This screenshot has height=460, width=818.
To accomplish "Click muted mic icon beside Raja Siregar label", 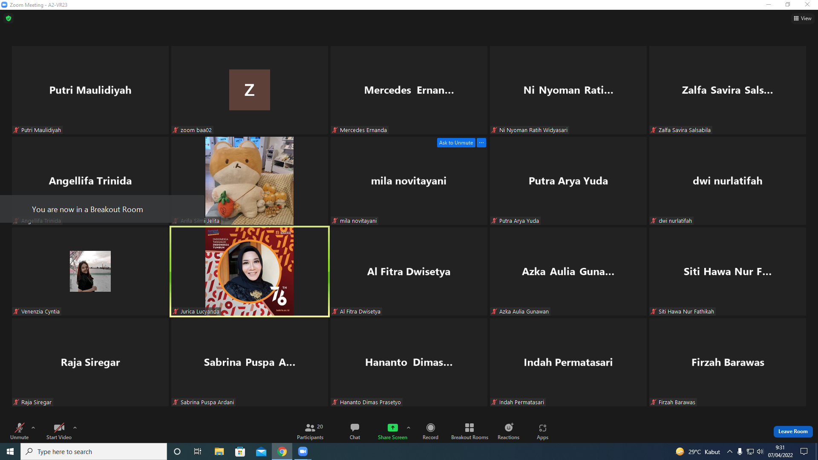I will 16,402.
